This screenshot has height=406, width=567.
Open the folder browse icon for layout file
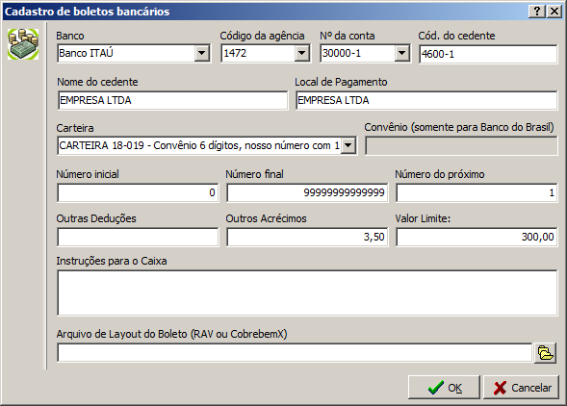point(545,353)
